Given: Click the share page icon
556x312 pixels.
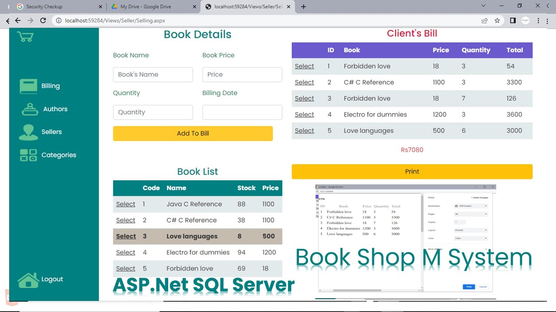Looking at the screenshot, I should (484, 20).
